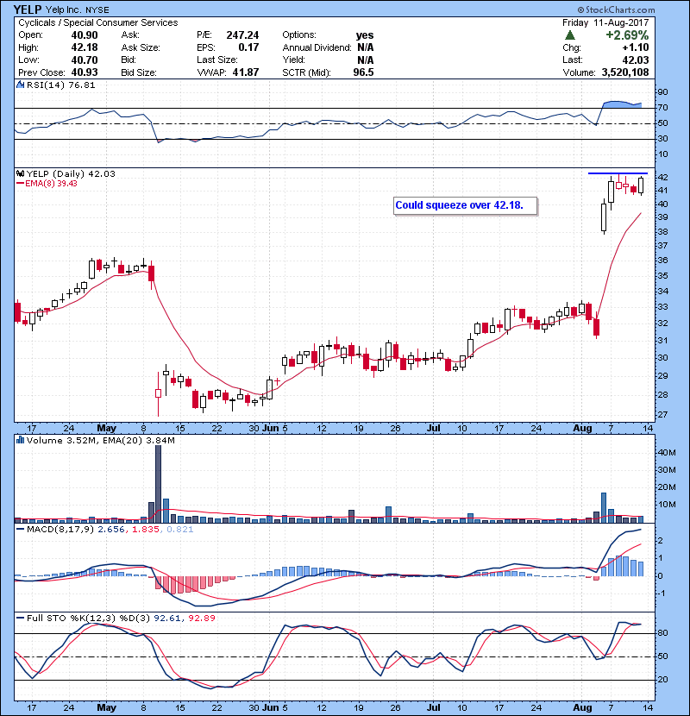Viewport: 690px width, 716px height.
Task: Click the High value 42.18 in the quote table
Action: pos(85,47)
